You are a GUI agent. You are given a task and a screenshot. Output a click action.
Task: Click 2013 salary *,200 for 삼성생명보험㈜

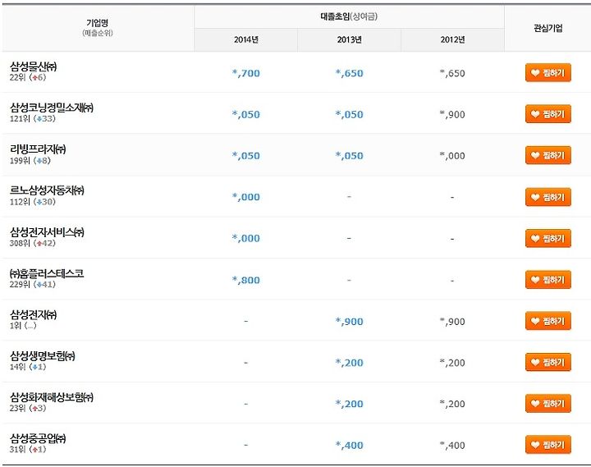point(350,363)
